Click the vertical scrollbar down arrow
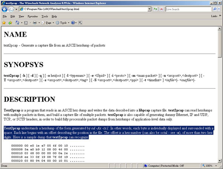The height and width of the screenshot is (169, 223). tap(220, 161)
